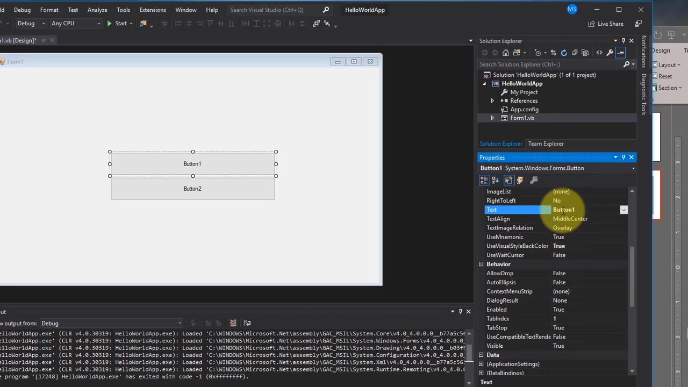
Task: Open the Notifications side tab
Action: 644,52
